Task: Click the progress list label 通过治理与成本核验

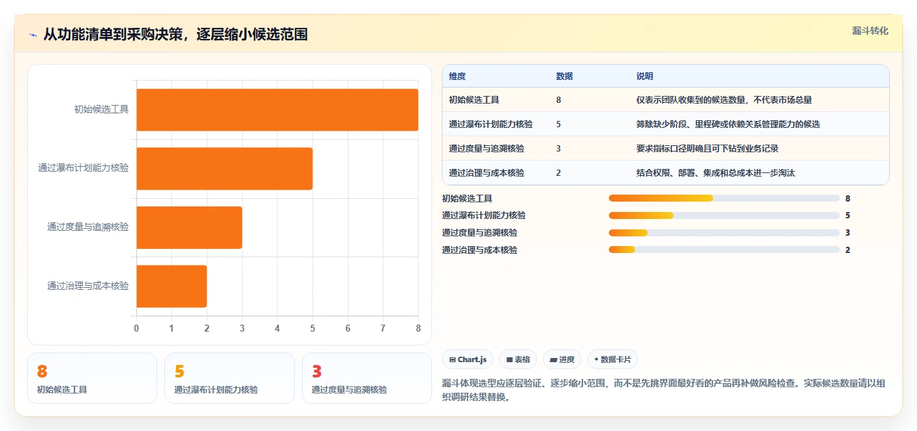Action: (479, 250)
